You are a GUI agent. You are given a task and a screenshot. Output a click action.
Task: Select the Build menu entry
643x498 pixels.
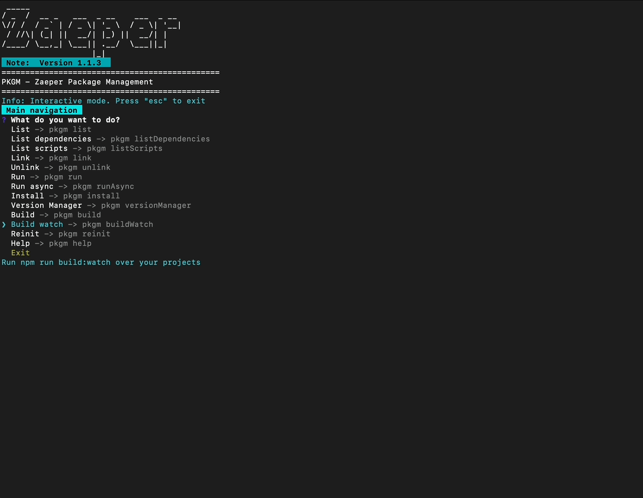tap(23, 215)
